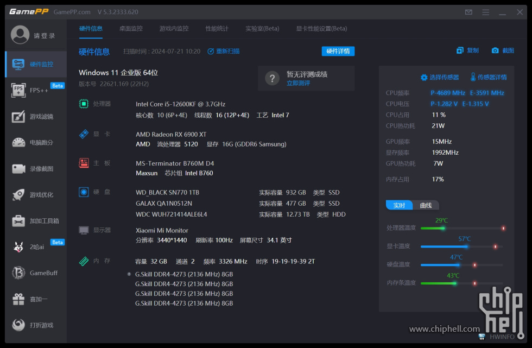This screenshot has height=348, width=532.
Task: Click the P-1.282 V CPU voltage value
Action: (x=444, y=104)
